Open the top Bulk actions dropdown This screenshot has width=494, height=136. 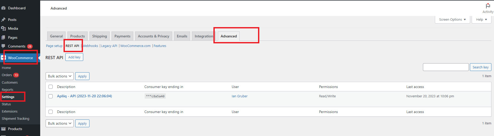click(x=60, y=76)
